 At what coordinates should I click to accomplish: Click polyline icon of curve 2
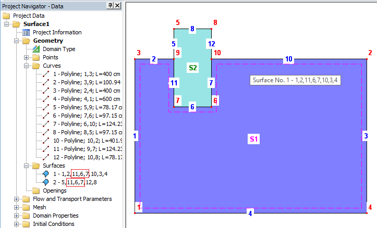click(x=46, y=82)
